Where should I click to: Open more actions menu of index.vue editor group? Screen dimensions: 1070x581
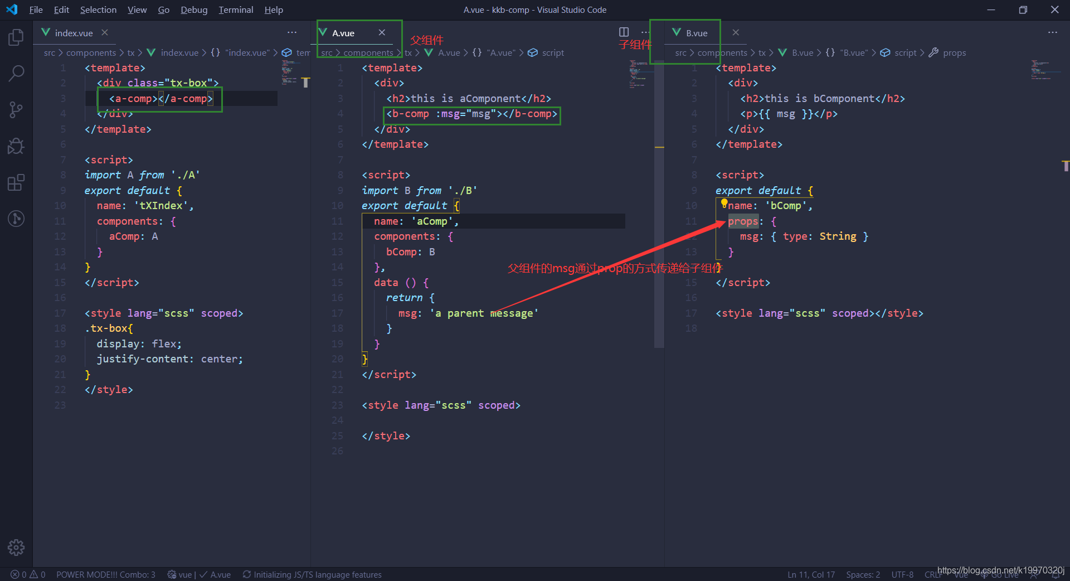(x=292, y=32)
